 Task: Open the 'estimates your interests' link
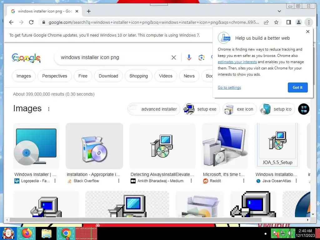pyautogui.click(x=237, y=62)
